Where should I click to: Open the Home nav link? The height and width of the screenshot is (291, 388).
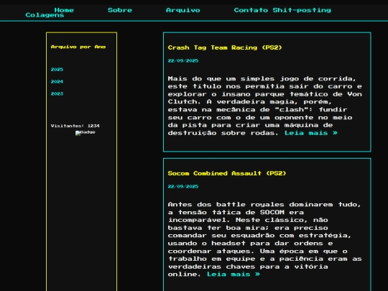64,10
